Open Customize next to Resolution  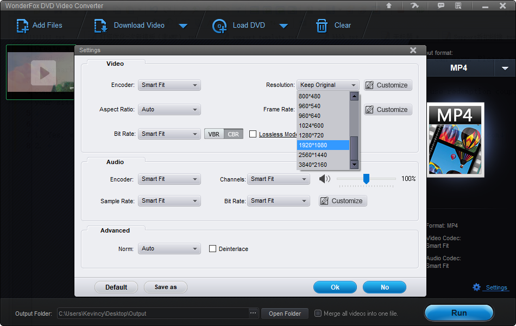(x=388, y=85)
